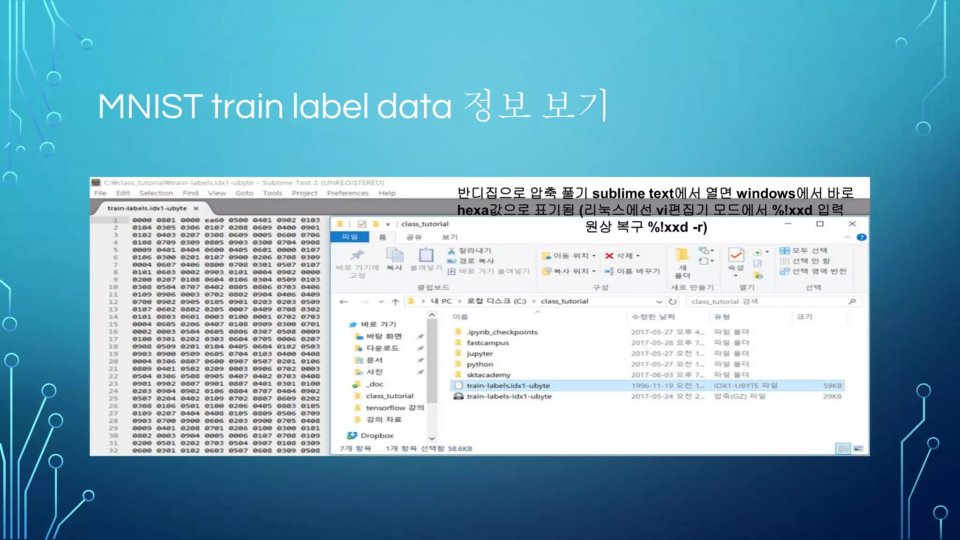Click the pin to Quick access icon
Image resolution: width=960 pixels, height=540 pixels.
click(x=357, y=255)
